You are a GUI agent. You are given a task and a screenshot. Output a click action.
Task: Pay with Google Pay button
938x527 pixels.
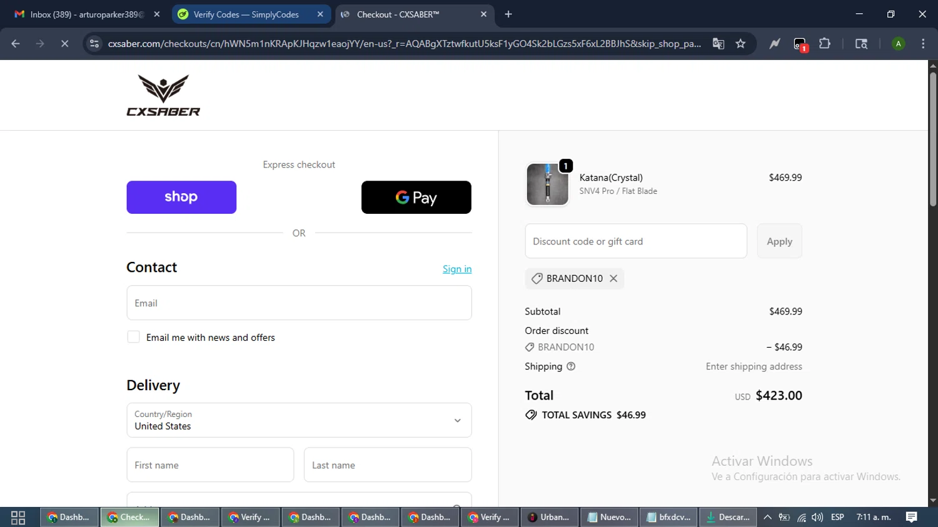tap(416, 198)
